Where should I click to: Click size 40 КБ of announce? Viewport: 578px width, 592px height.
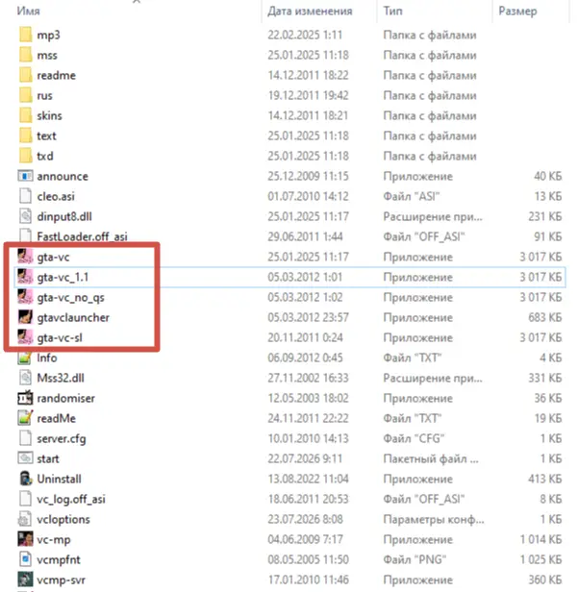(x=548, y=176)
